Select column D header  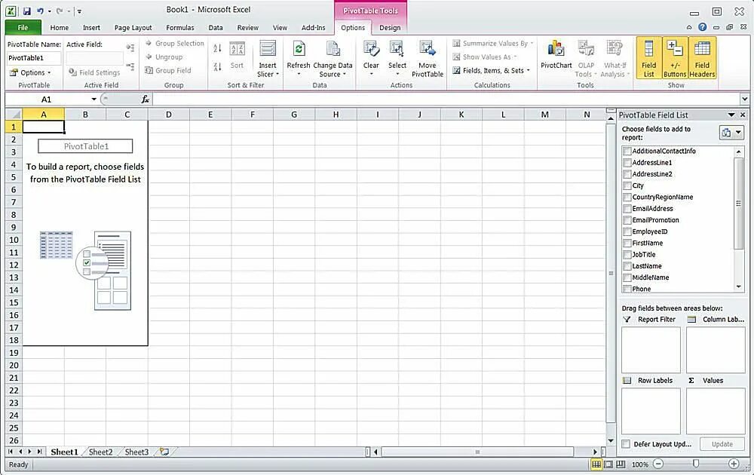(169, 115)
